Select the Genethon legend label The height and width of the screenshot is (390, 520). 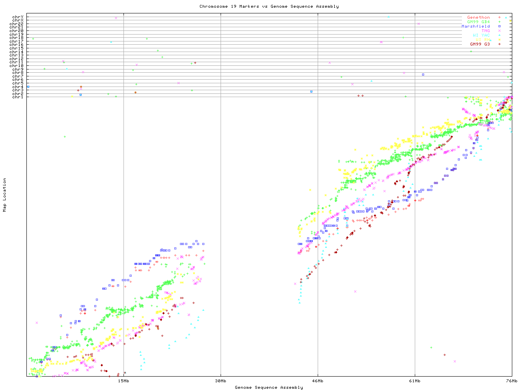point(478,17)
